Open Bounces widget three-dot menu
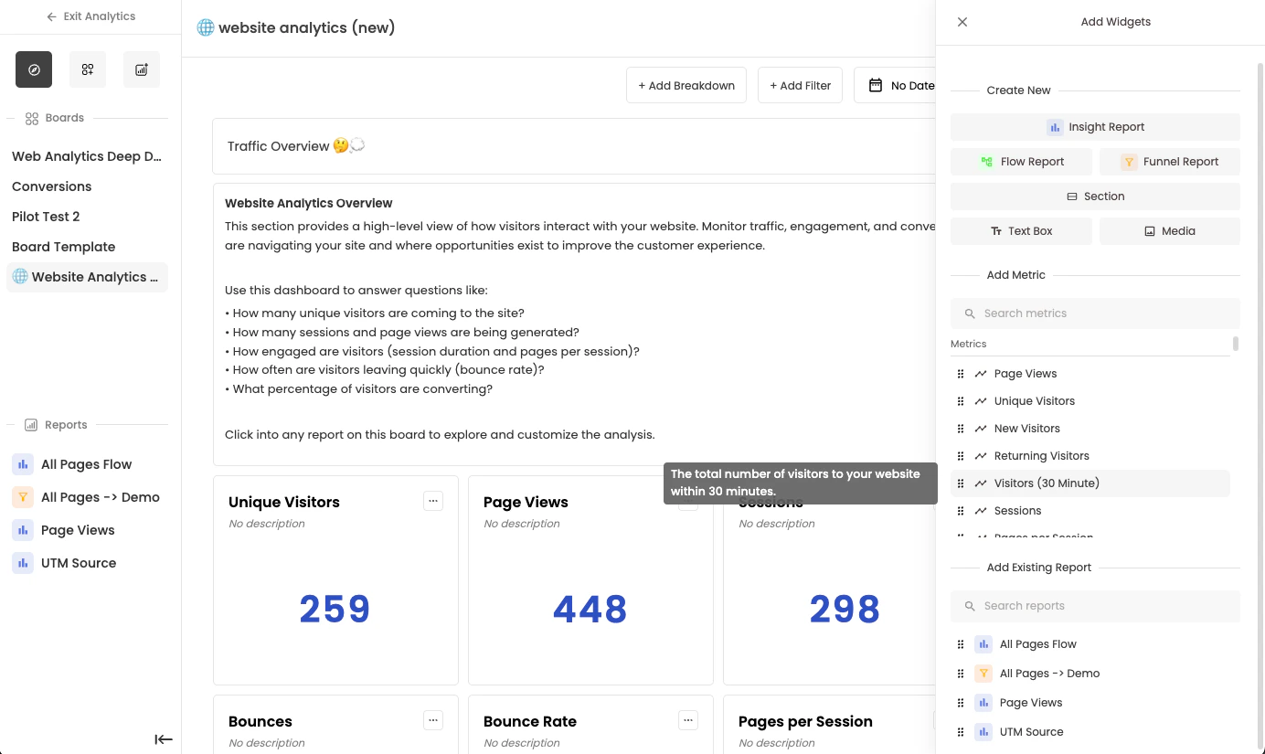The width and height of the screenshot is (1265, 754). coord(433,719)
